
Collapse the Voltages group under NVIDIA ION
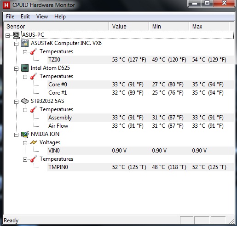[x=25, y=143]
